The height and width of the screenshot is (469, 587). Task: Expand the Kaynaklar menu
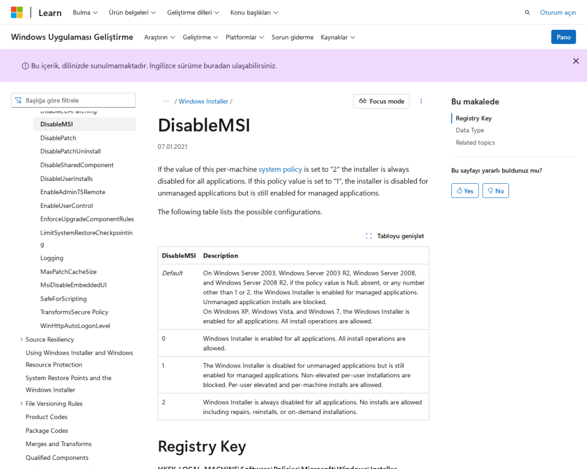(x=338, y=37)
